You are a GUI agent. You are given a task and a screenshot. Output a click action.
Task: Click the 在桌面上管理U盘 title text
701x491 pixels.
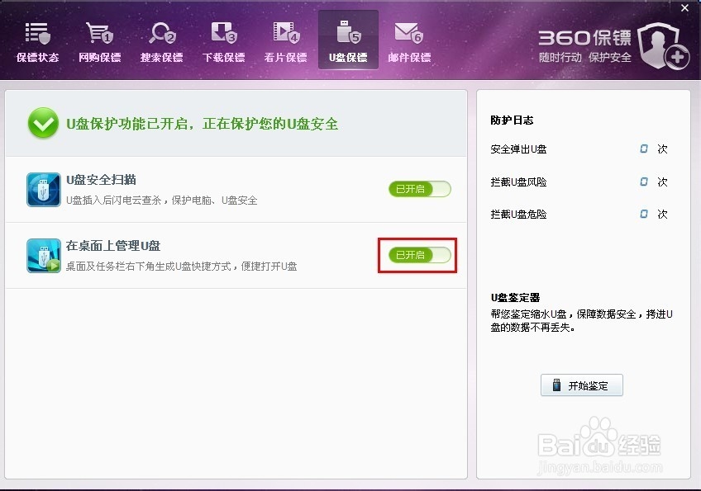tap(113, 246)
